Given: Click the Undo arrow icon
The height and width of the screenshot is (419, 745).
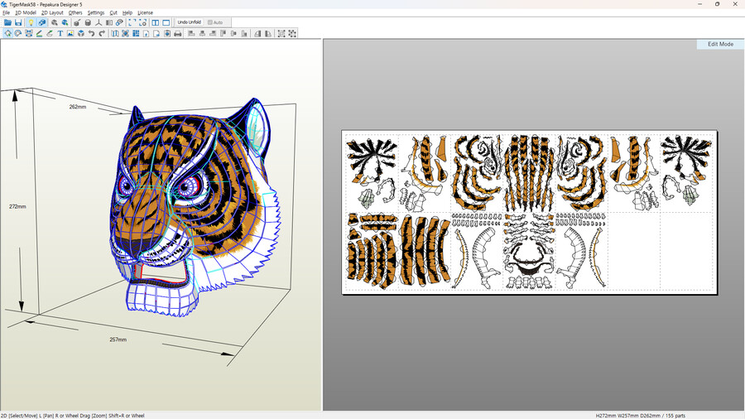Looking at the screenshot, I should [91, 34].
